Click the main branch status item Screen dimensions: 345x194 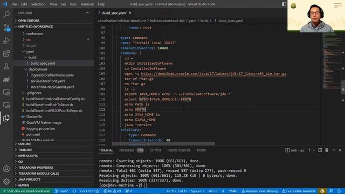pos(61,191)
